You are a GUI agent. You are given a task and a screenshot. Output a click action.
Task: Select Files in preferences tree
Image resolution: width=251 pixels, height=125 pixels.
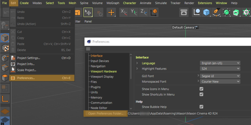tap(94, 82)
